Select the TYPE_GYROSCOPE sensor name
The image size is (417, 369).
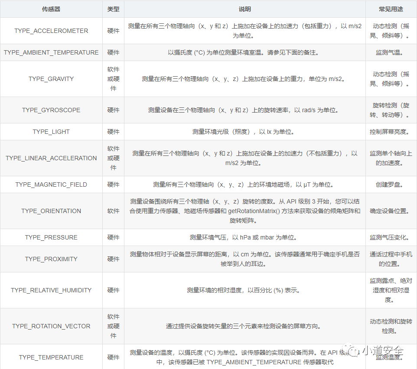tap(51, 110)
